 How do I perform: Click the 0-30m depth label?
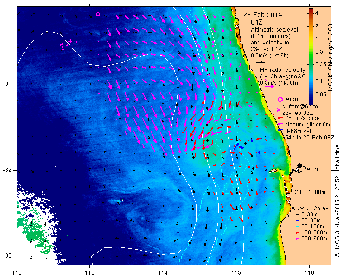[x=309, y=215]
